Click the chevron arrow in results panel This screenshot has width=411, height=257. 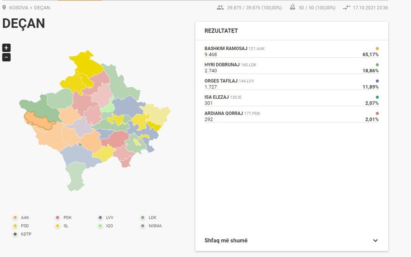(x=375, y=241)
